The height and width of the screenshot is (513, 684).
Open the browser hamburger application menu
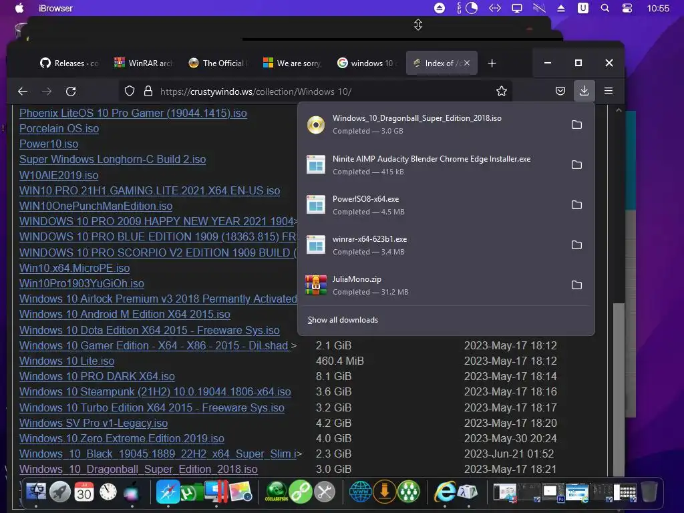[x=609, y=91]
